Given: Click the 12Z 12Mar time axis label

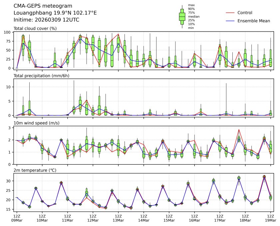Looking at the screenshot, I should 93,218.
